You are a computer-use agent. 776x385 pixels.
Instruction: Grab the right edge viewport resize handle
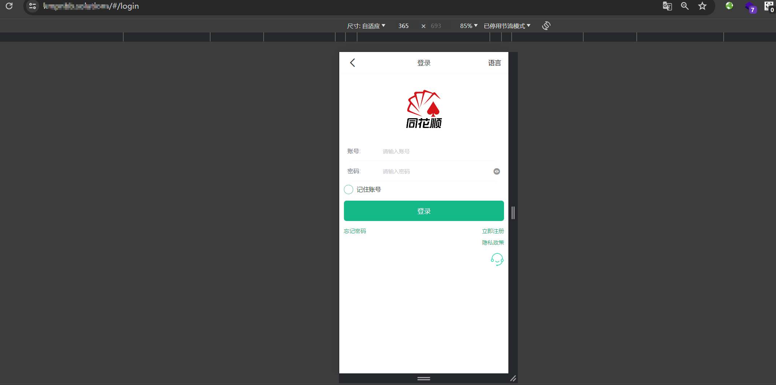(x=513, y=213)
